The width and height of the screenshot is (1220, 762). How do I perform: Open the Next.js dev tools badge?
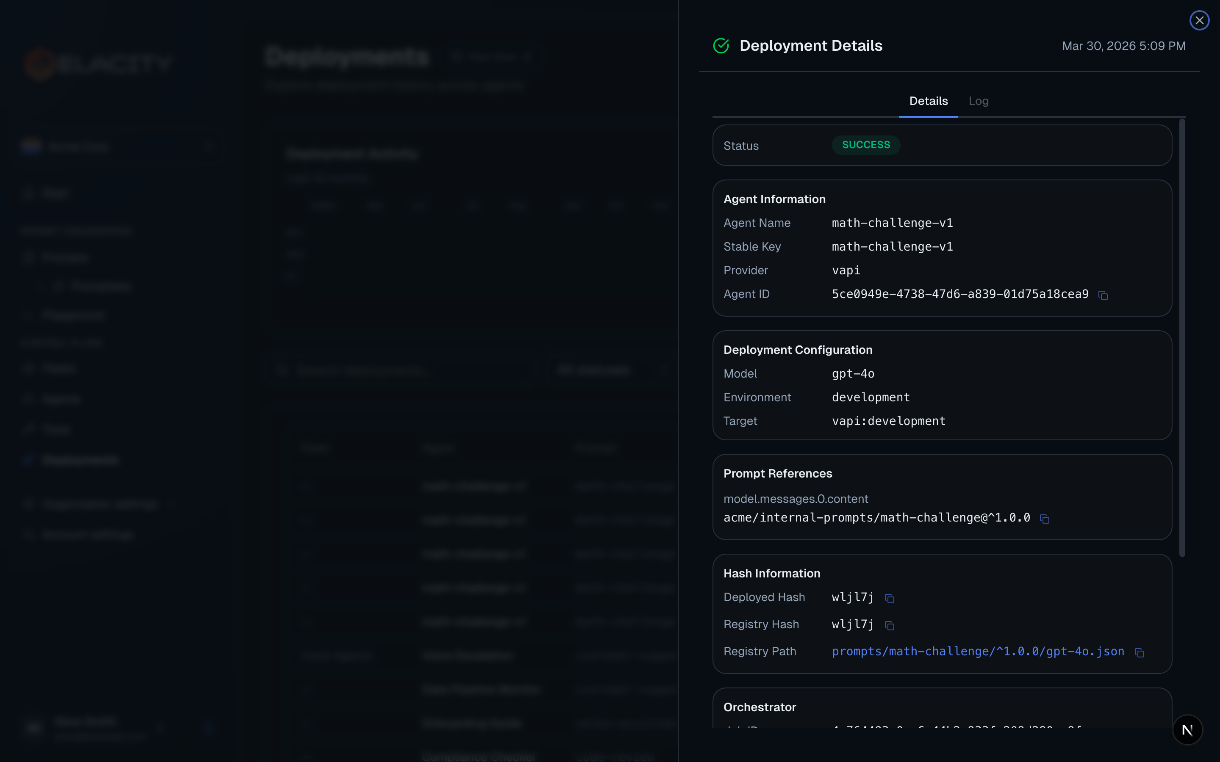(x=1187, y=730)
